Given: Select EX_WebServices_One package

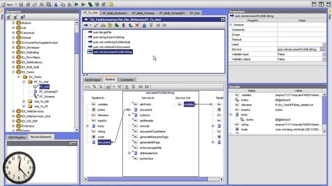Looking at the screenshot, I should coord(36,116).
